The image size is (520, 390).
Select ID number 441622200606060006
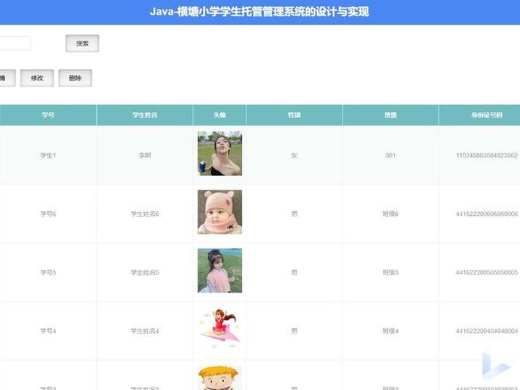(x=487, y=214)
